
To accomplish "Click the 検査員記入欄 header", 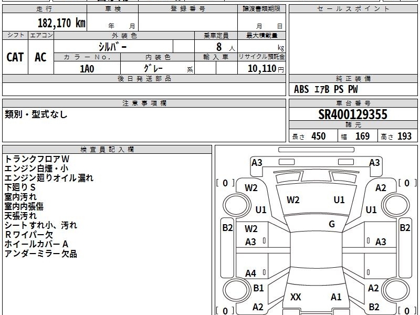I will [107, 150].
